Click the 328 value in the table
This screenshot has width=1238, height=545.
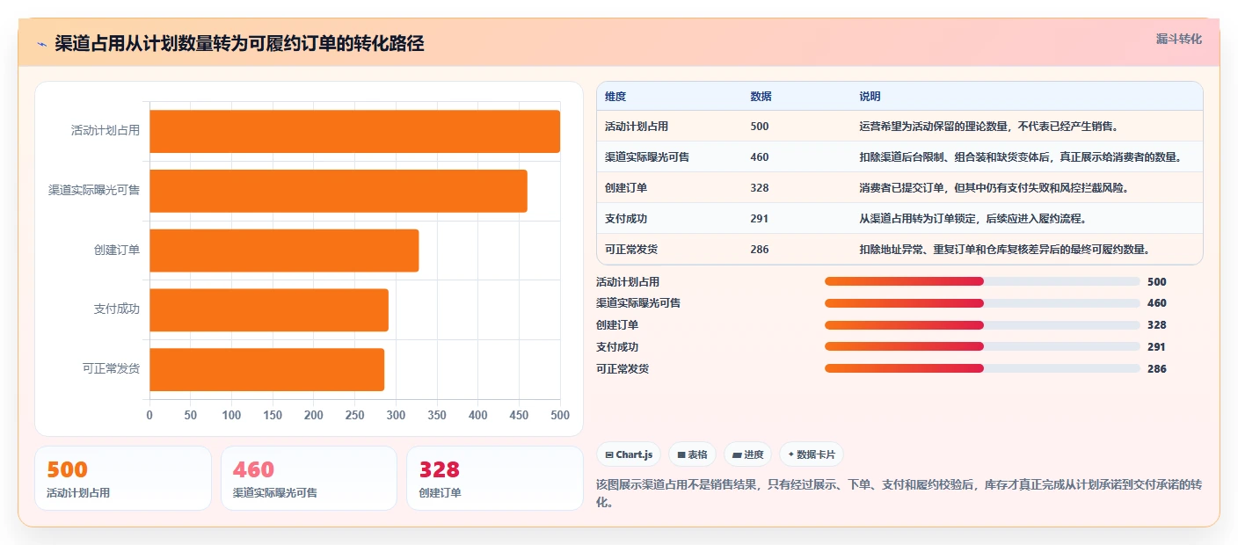point(760,188)
